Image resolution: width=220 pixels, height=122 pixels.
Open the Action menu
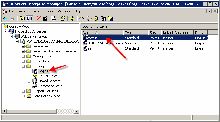(24, 11)
